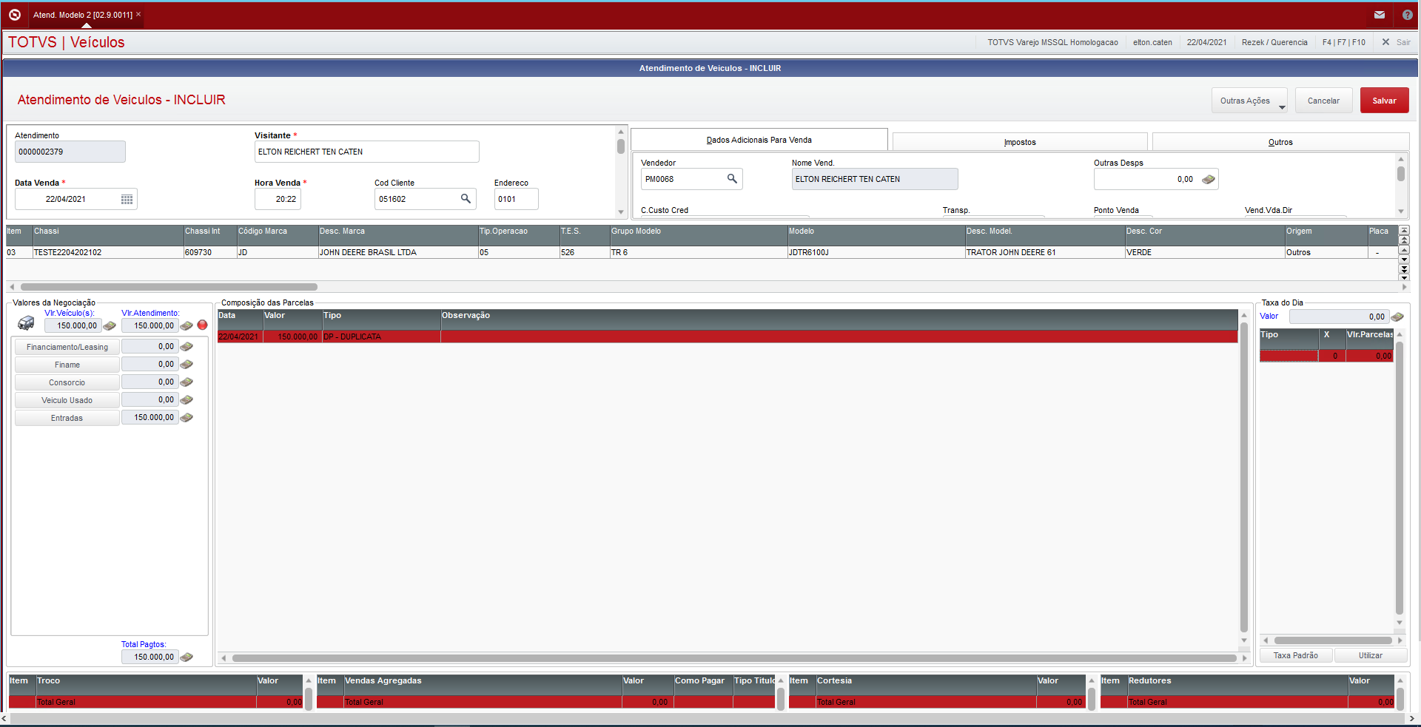This screenshot has width=1421, height=727.
Task: Open calculator for Entradas value
Action: point(187,417)
